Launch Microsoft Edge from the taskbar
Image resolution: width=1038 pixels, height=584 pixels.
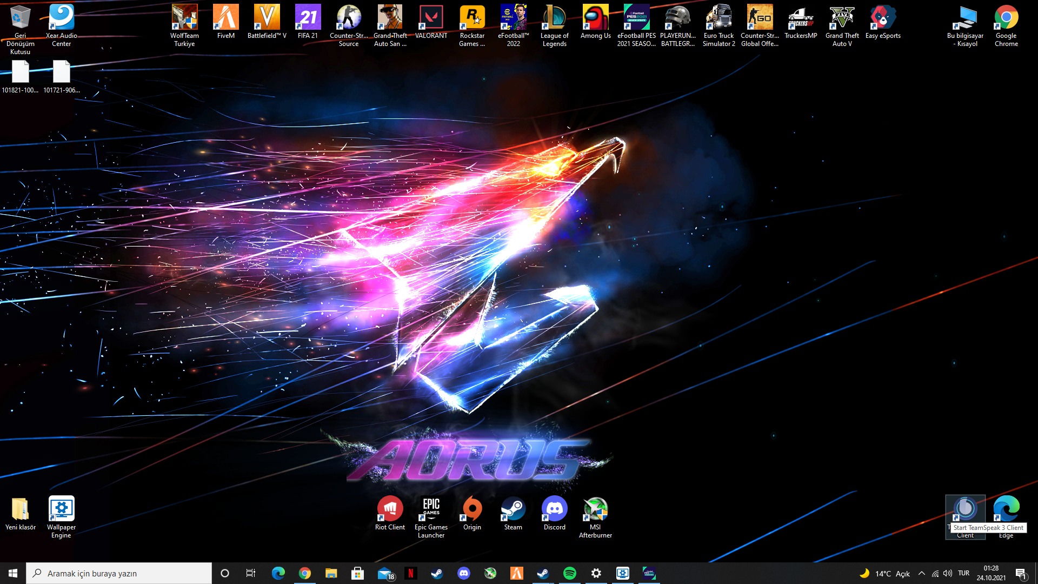(x=278, y=573)
